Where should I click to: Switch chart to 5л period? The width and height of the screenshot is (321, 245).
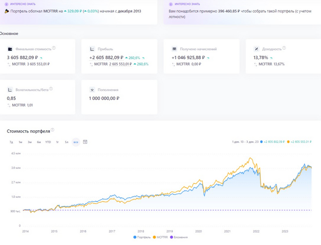pos(66,142)
